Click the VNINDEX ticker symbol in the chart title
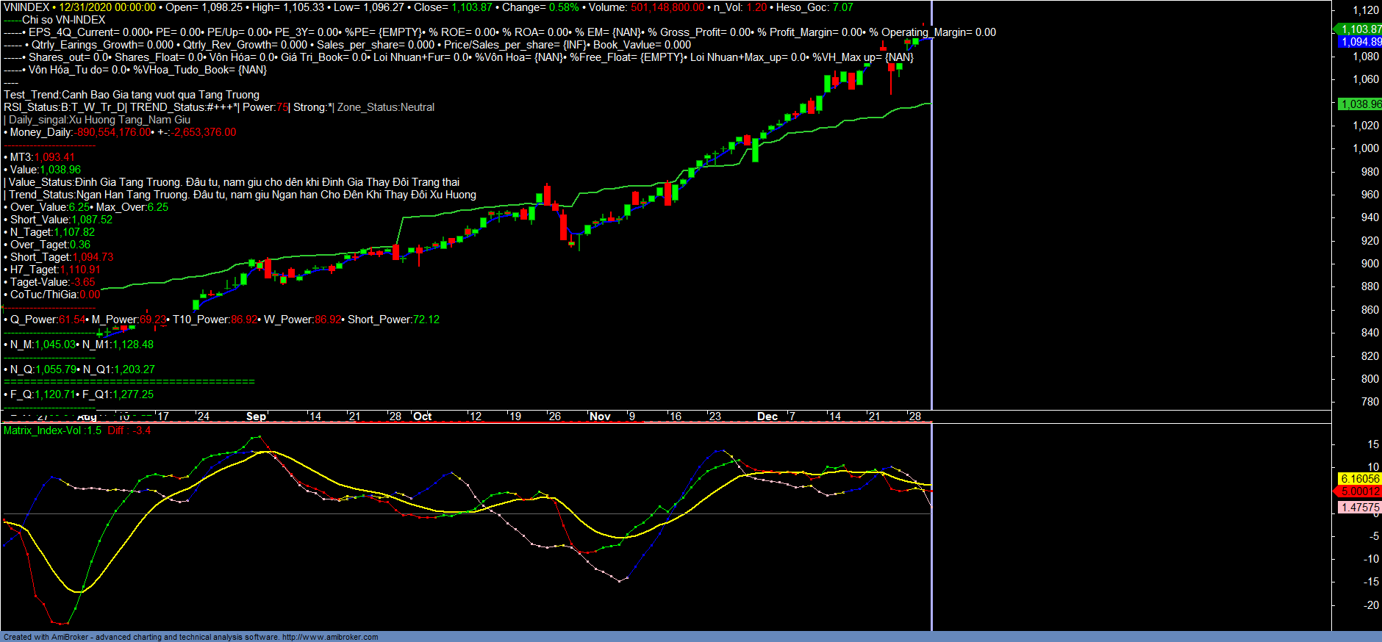 coord(26,7)
